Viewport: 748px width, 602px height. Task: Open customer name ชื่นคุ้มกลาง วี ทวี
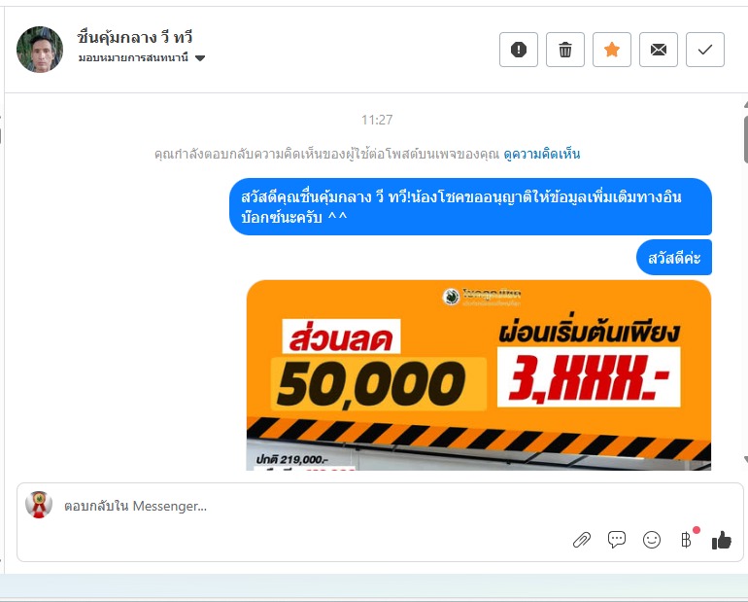pos(135,37)
